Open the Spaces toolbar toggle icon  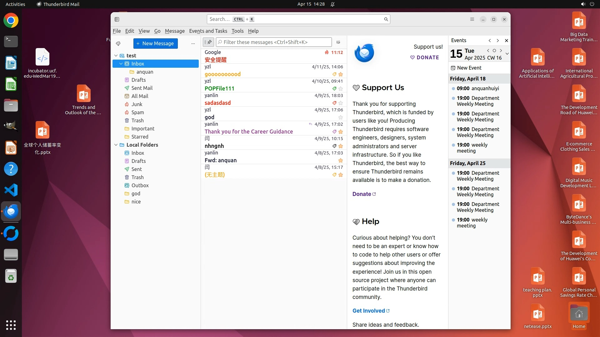pyautogui.click(x=117, y=19)
